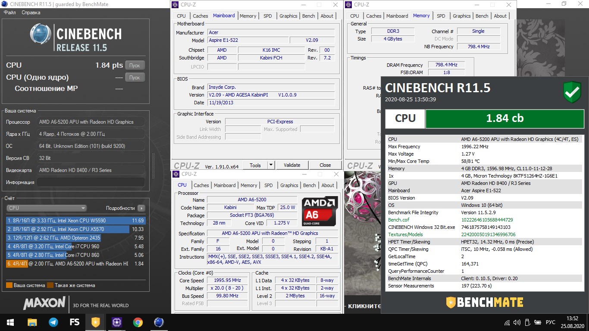Screen dimensions: 589x331
Task: Click DRAM Frequency 798.4 MHz value
Action: point(446,65)
